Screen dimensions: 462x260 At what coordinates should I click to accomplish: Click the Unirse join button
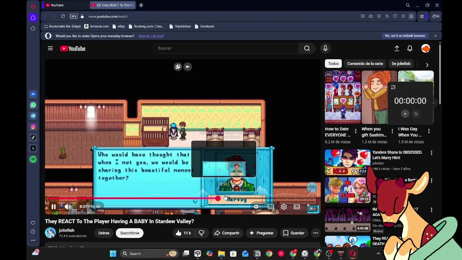[x=104, y=233]
